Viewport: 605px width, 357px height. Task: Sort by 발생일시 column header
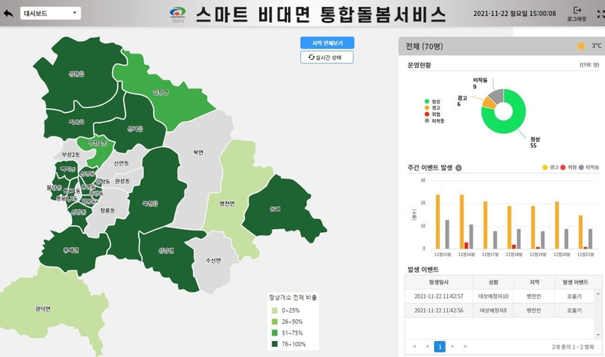(x=439, y=283)
